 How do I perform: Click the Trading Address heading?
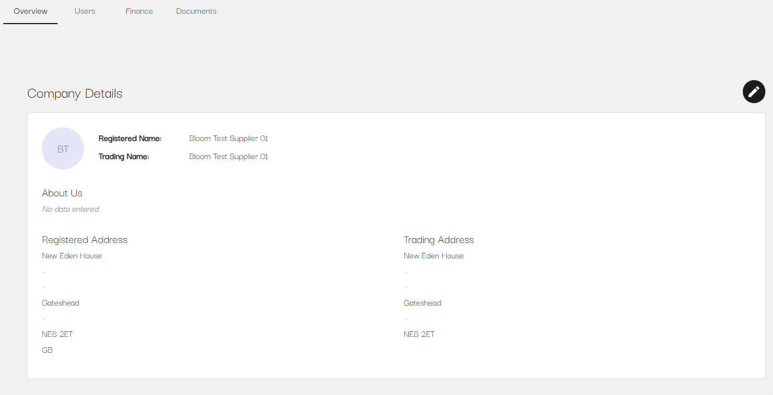[438, 240]
